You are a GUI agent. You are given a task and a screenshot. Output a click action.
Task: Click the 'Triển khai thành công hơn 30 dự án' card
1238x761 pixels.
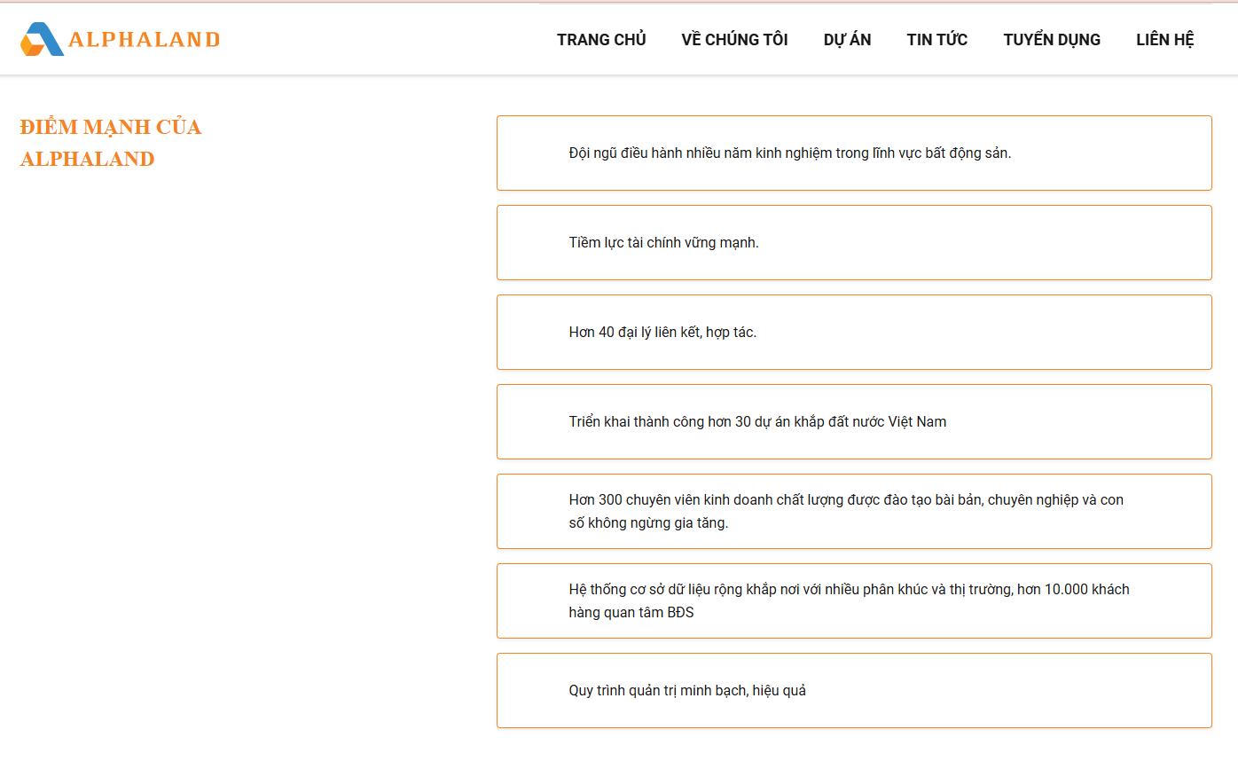[x=853, y=421]
